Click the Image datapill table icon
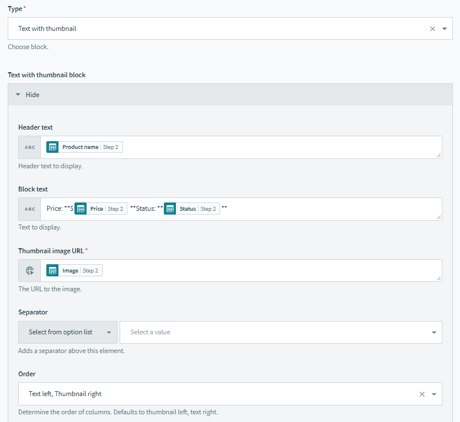This screenshot has width=460, height=422. (52, 271)
